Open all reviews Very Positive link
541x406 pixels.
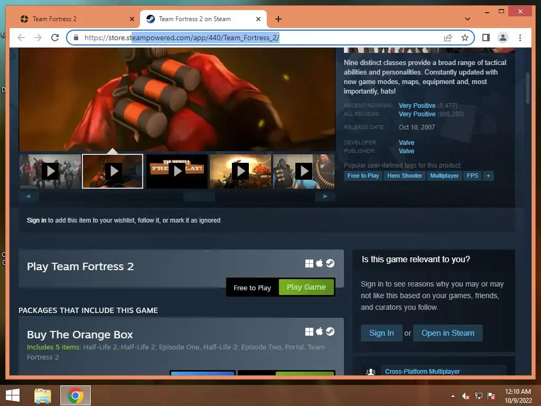tap(417, 114)
